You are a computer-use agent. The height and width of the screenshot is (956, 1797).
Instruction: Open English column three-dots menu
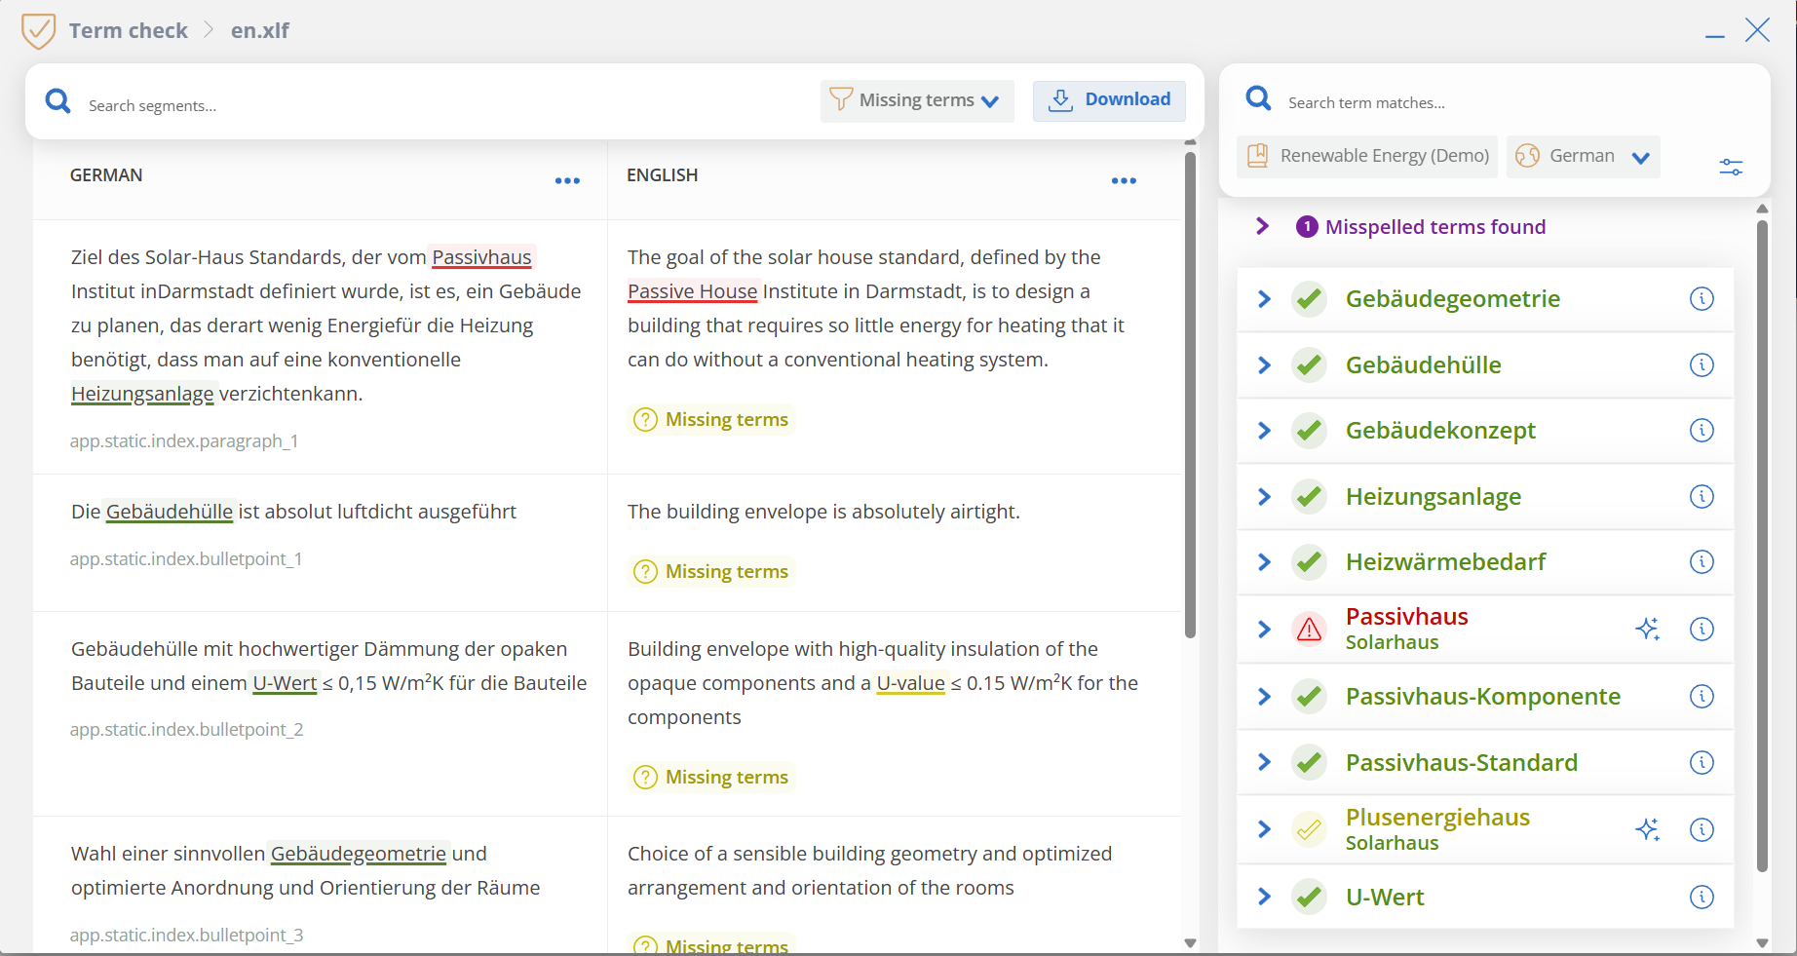coord(1124,180)
